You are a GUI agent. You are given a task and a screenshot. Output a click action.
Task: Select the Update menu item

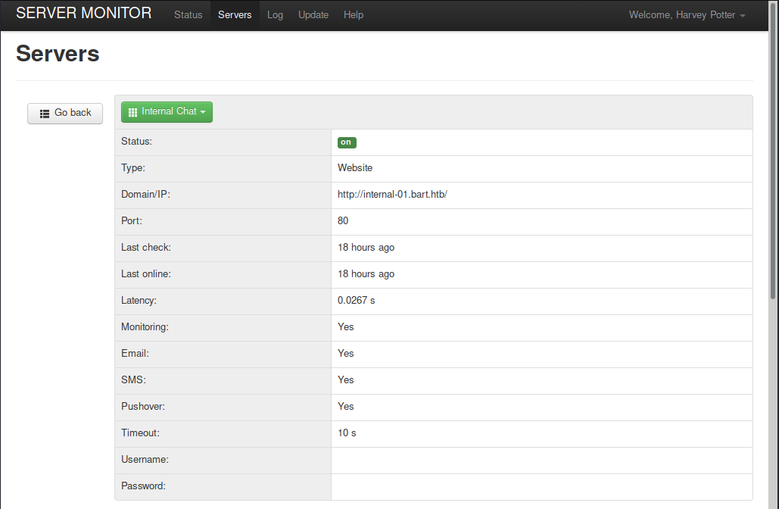(313, 14)
